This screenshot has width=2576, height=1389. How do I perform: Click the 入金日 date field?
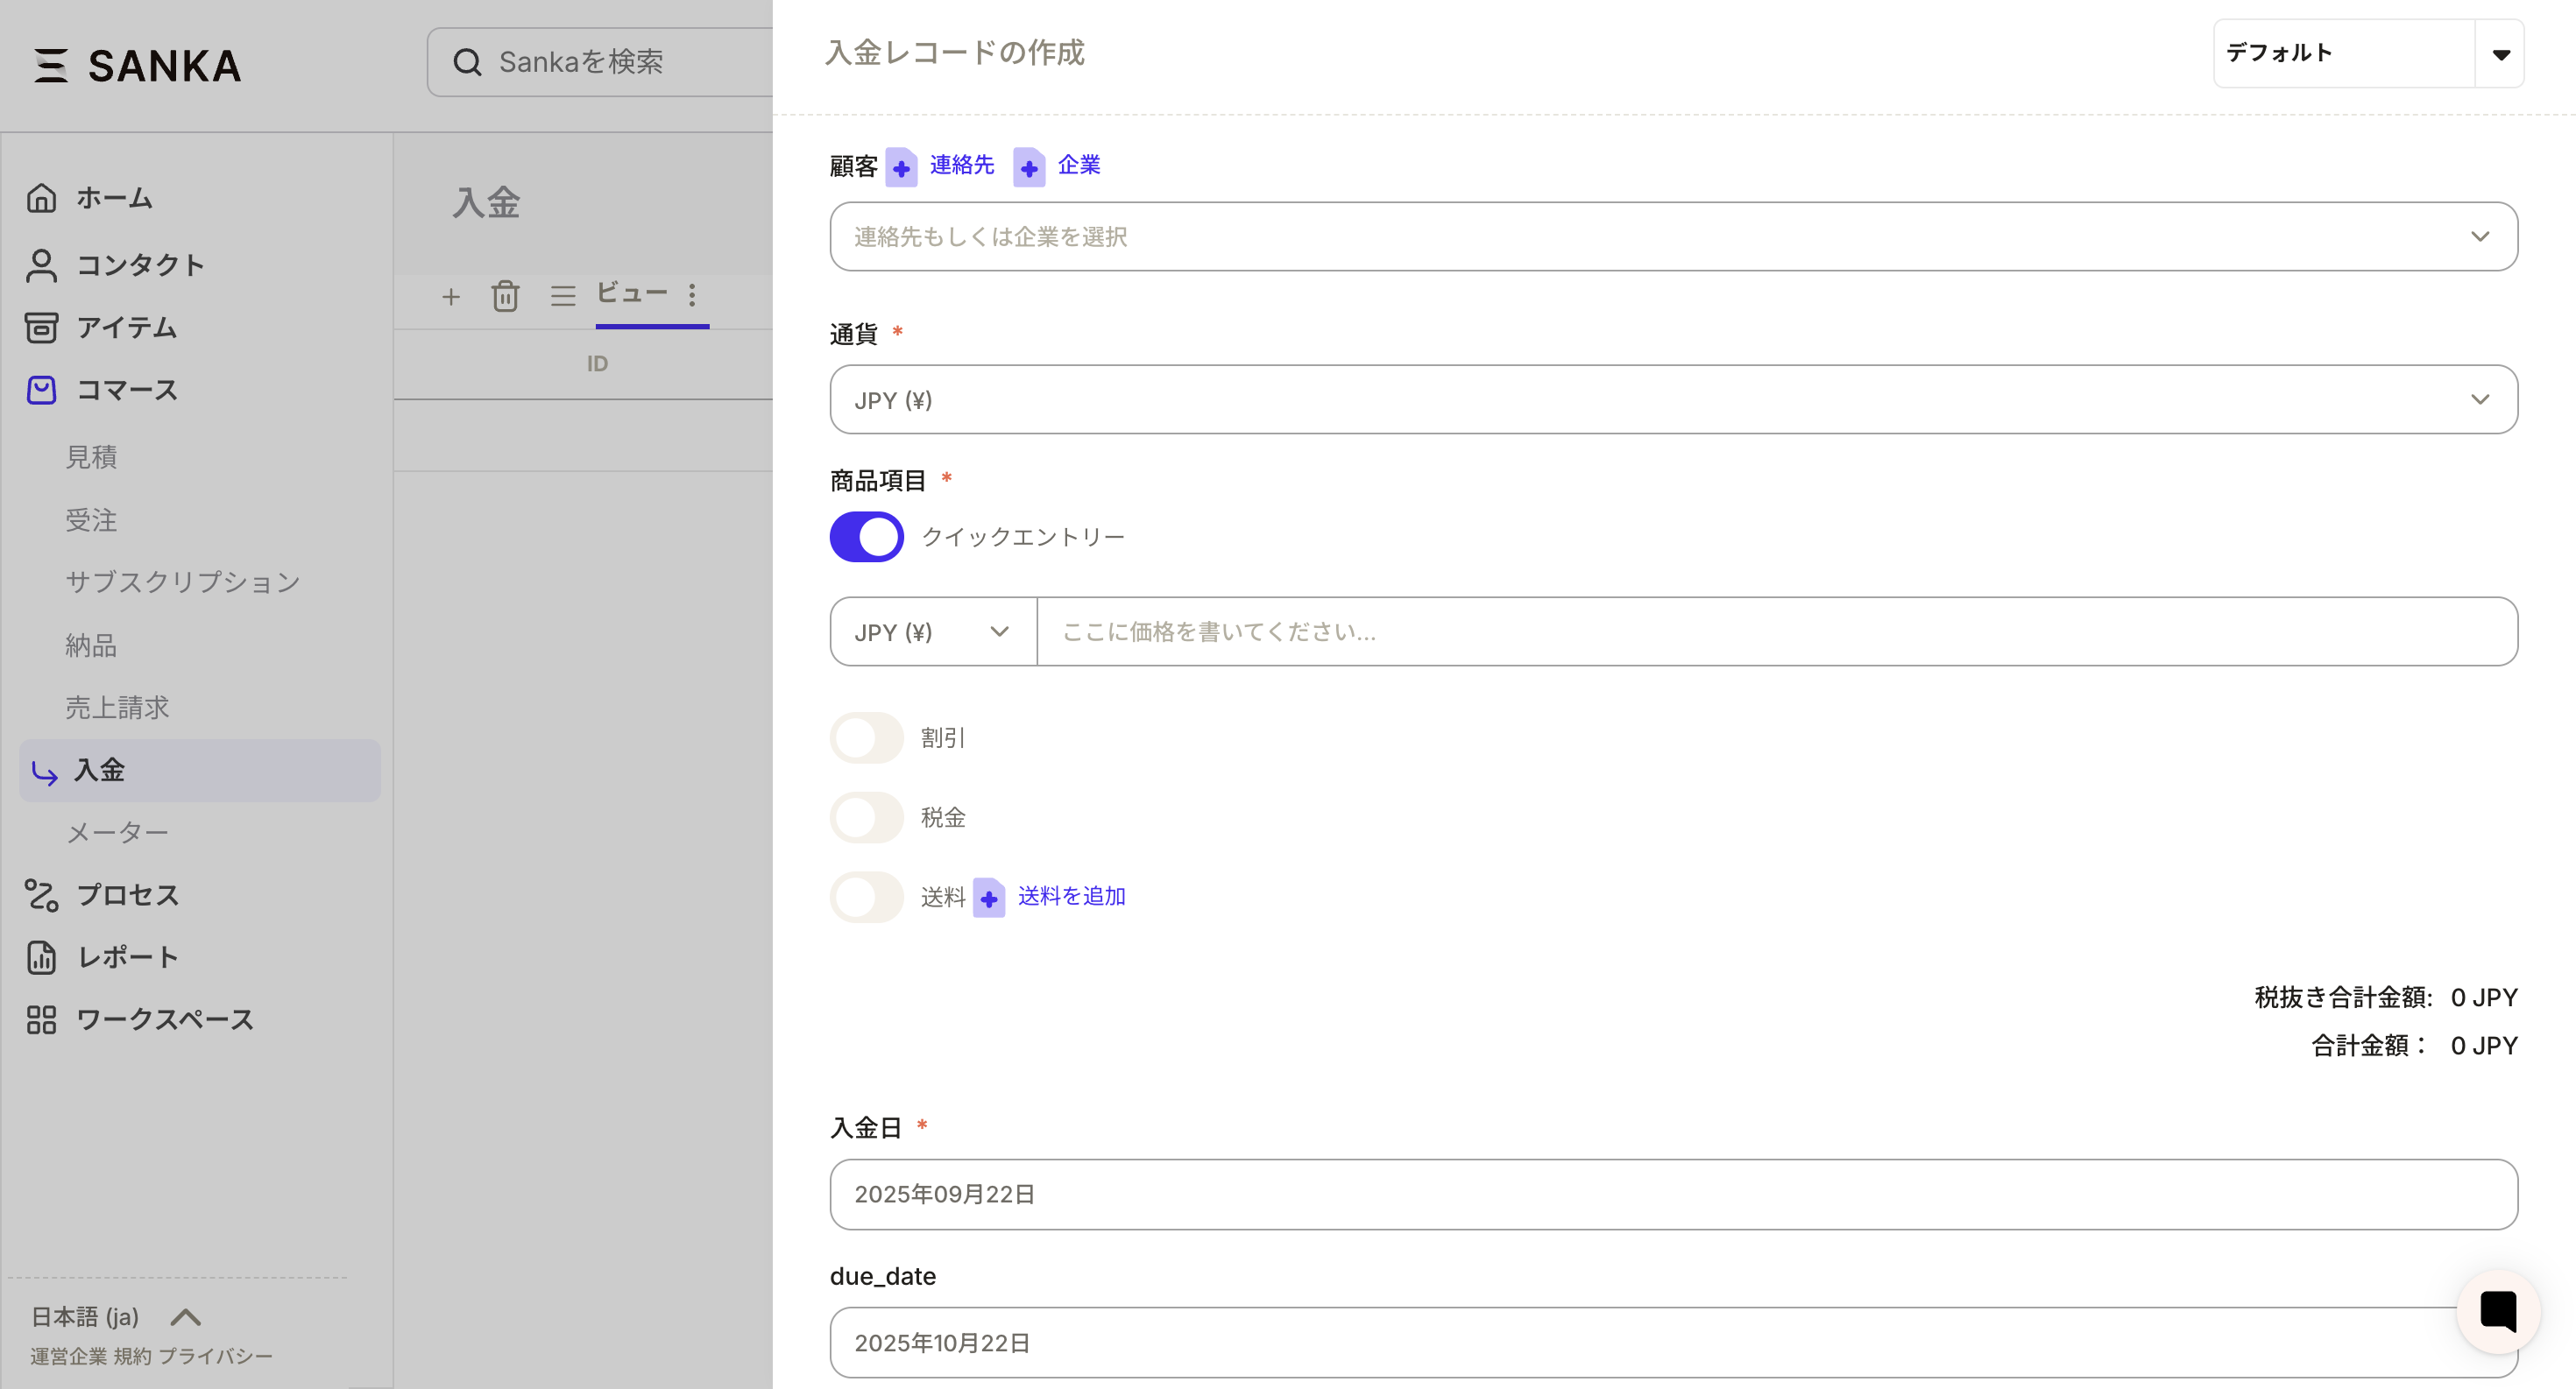pyautogui.click(x=1672, y=1195)
